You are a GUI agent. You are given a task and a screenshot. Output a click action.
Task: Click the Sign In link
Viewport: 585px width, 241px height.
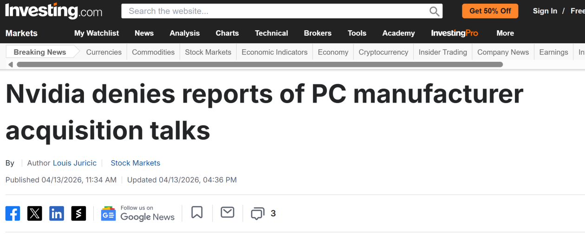545,11
